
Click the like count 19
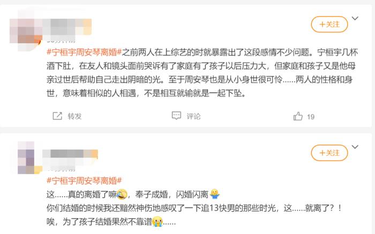point(311,117)
